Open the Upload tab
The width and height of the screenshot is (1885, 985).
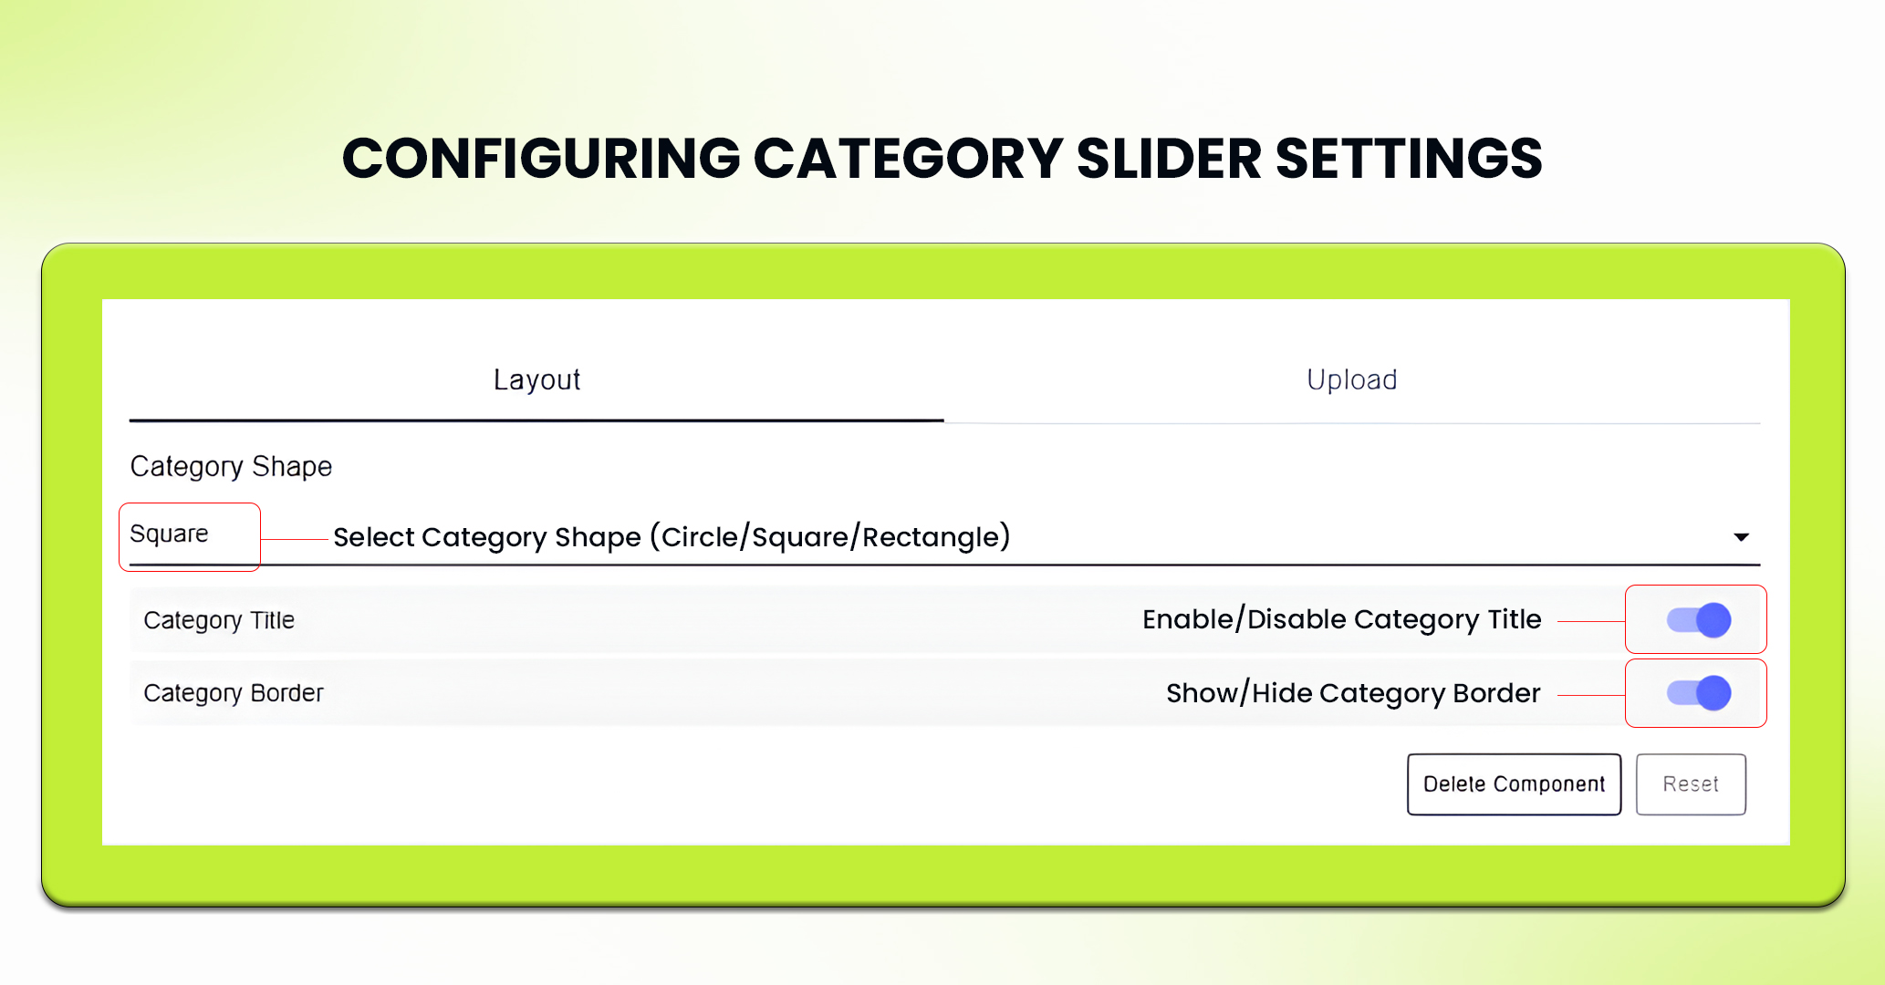[x=1350, y=380]
